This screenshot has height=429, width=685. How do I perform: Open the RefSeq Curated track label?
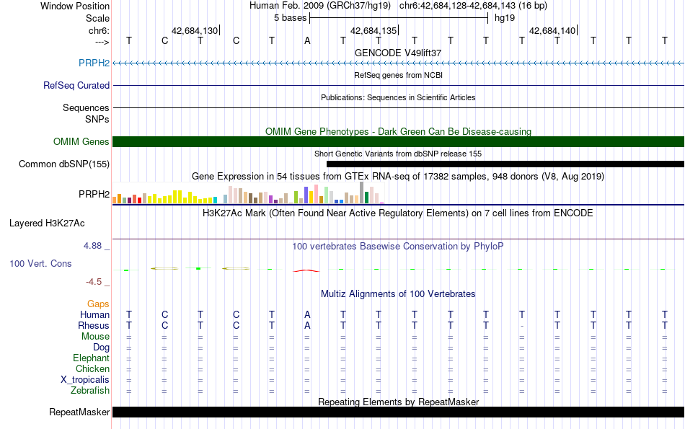tap(76, 85)
